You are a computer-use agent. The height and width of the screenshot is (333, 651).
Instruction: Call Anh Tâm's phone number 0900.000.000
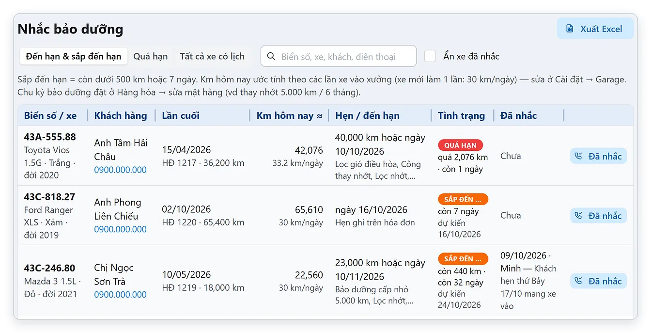[120, 170]
